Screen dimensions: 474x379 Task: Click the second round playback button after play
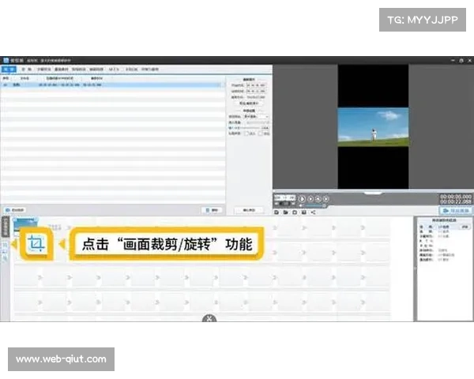310,199
